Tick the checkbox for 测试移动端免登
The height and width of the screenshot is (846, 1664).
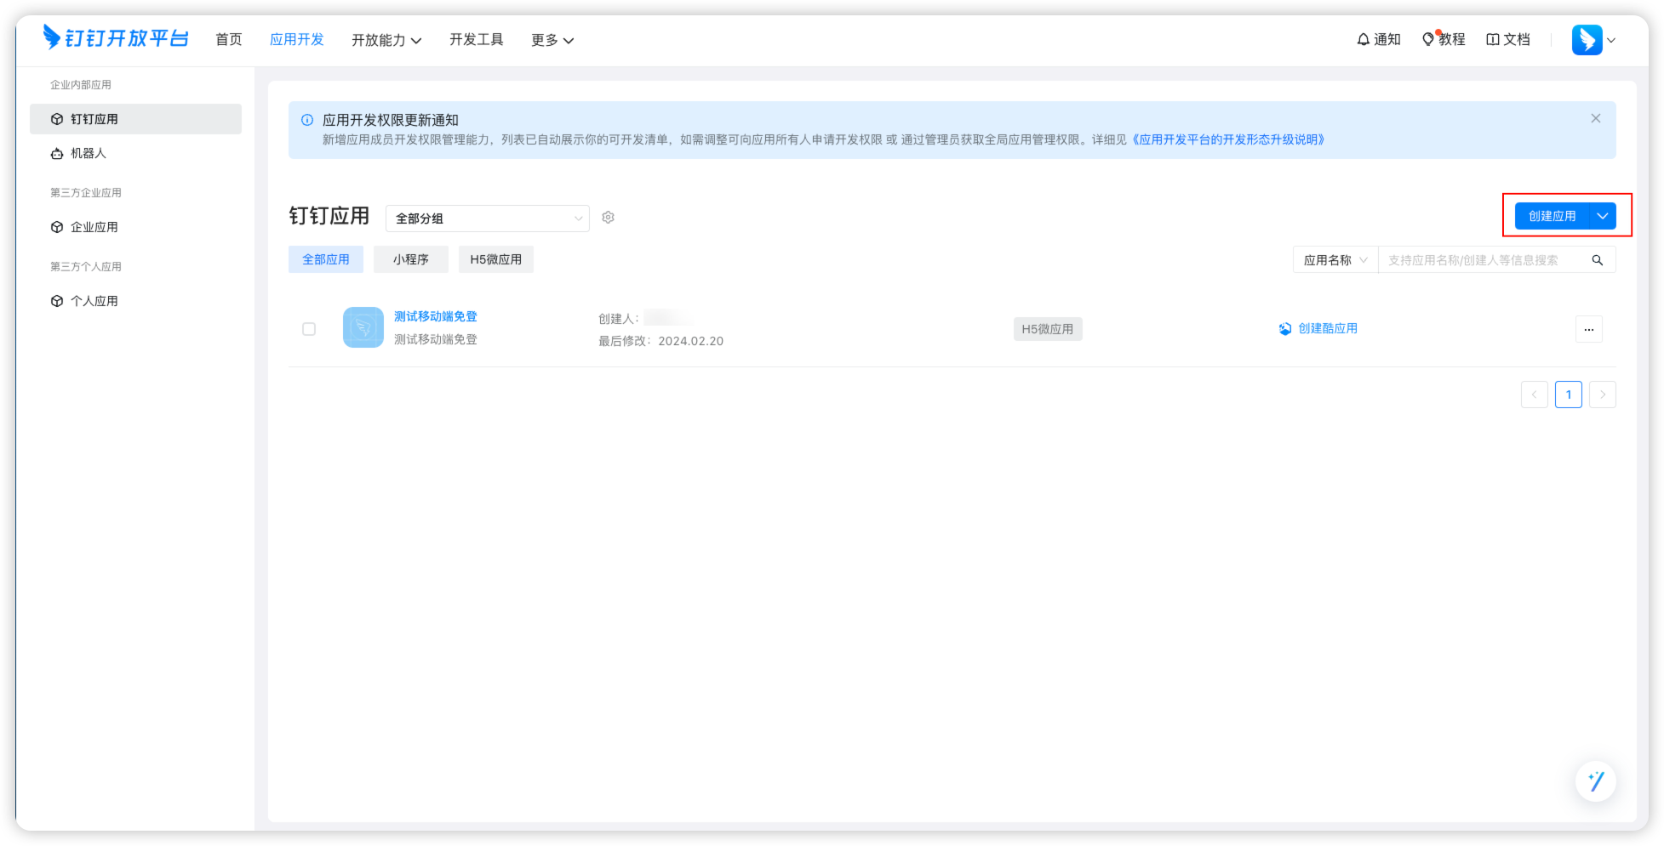tap(309, 329)
